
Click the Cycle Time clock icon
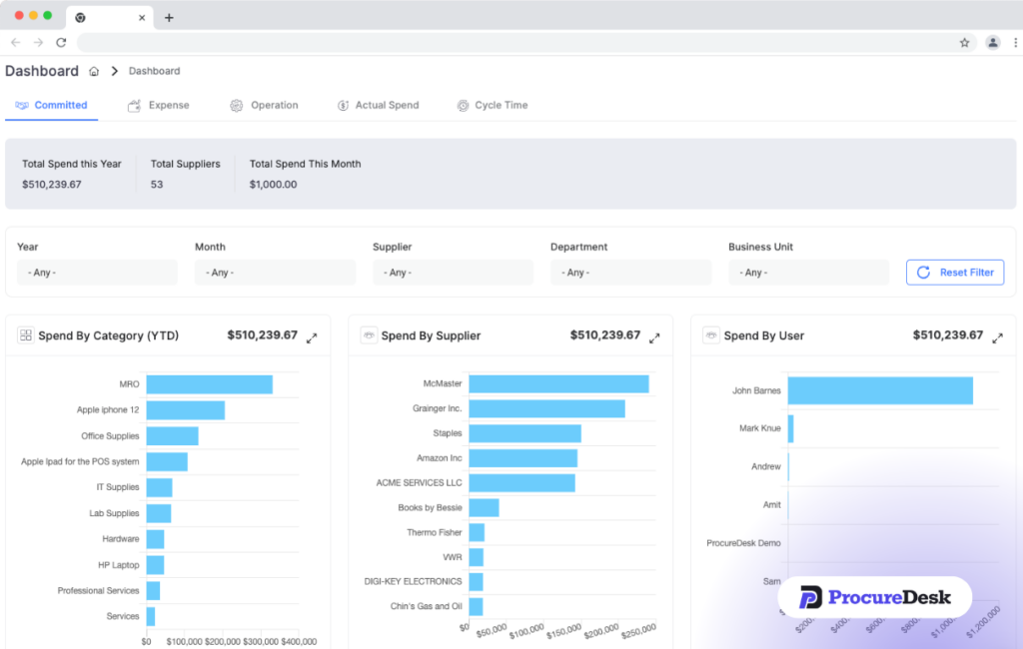pyautogui.click(x=463, y=106)
